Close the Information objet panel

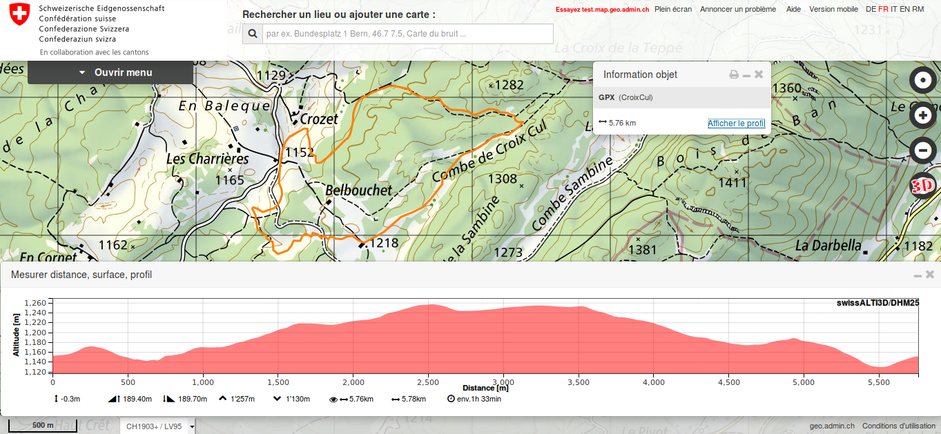[759, 75]
